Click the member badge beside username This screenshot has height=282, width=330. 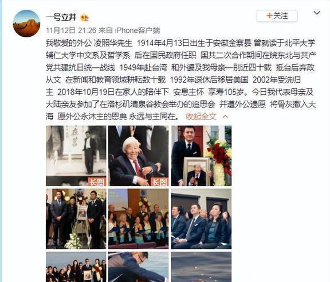(x=84, y=18)
